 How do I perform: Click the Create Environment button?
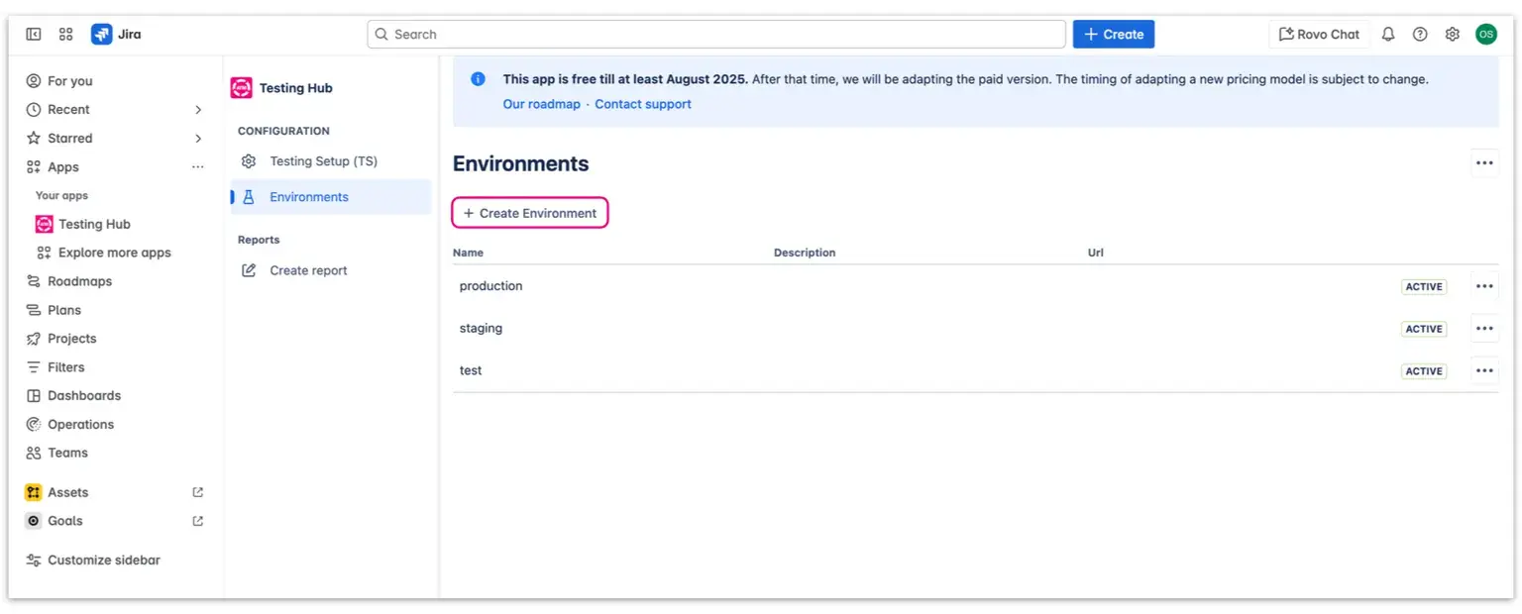pos(530,212)
